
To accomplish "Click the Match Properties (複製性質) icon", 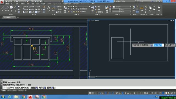I will 107,9.
